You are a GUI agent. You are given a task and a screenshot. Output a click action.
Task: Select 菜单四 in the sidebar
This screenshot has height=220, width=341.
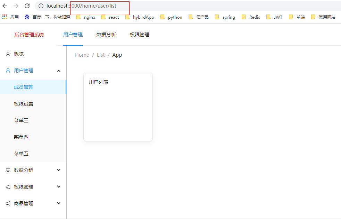tap(33, 137)
